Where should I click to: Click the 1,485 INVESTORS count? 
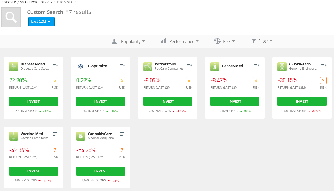click(x=294, y=111)
